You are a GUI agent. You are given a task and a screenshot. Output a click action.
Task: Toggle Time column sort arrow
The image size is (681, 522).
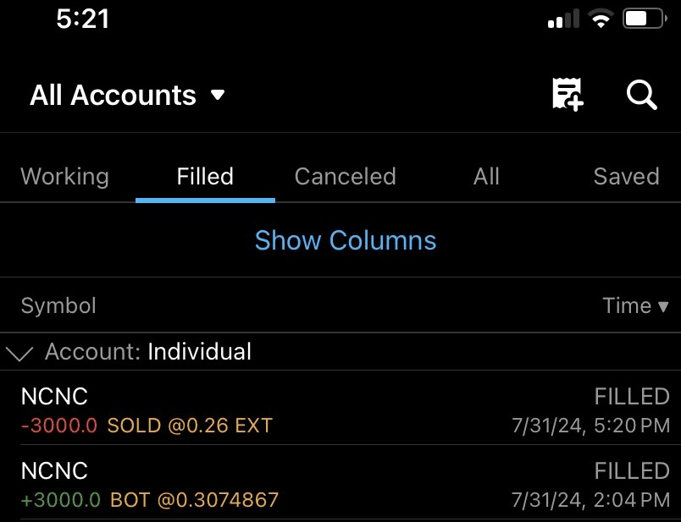tap(663, 306)
